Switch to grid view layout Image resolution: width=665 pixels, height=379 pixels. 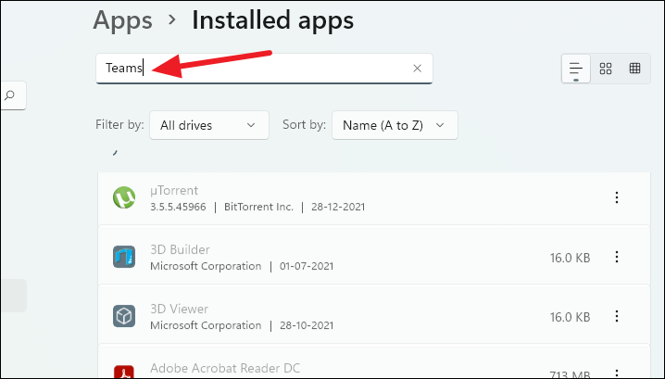point(606,69)
